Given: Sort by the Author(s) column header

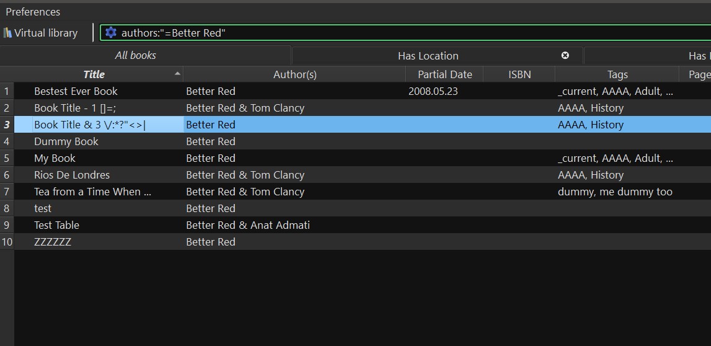Looking at the screenshot, I should pyautogui.click(x=294, y=74).
